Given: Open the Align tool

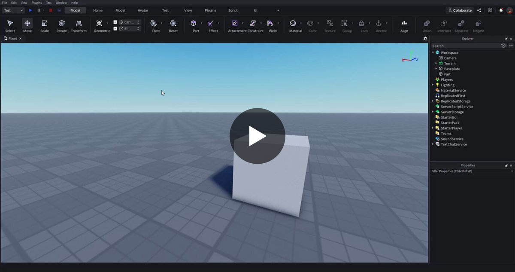Looking at the screenshot, I should [x=404, y=26].
